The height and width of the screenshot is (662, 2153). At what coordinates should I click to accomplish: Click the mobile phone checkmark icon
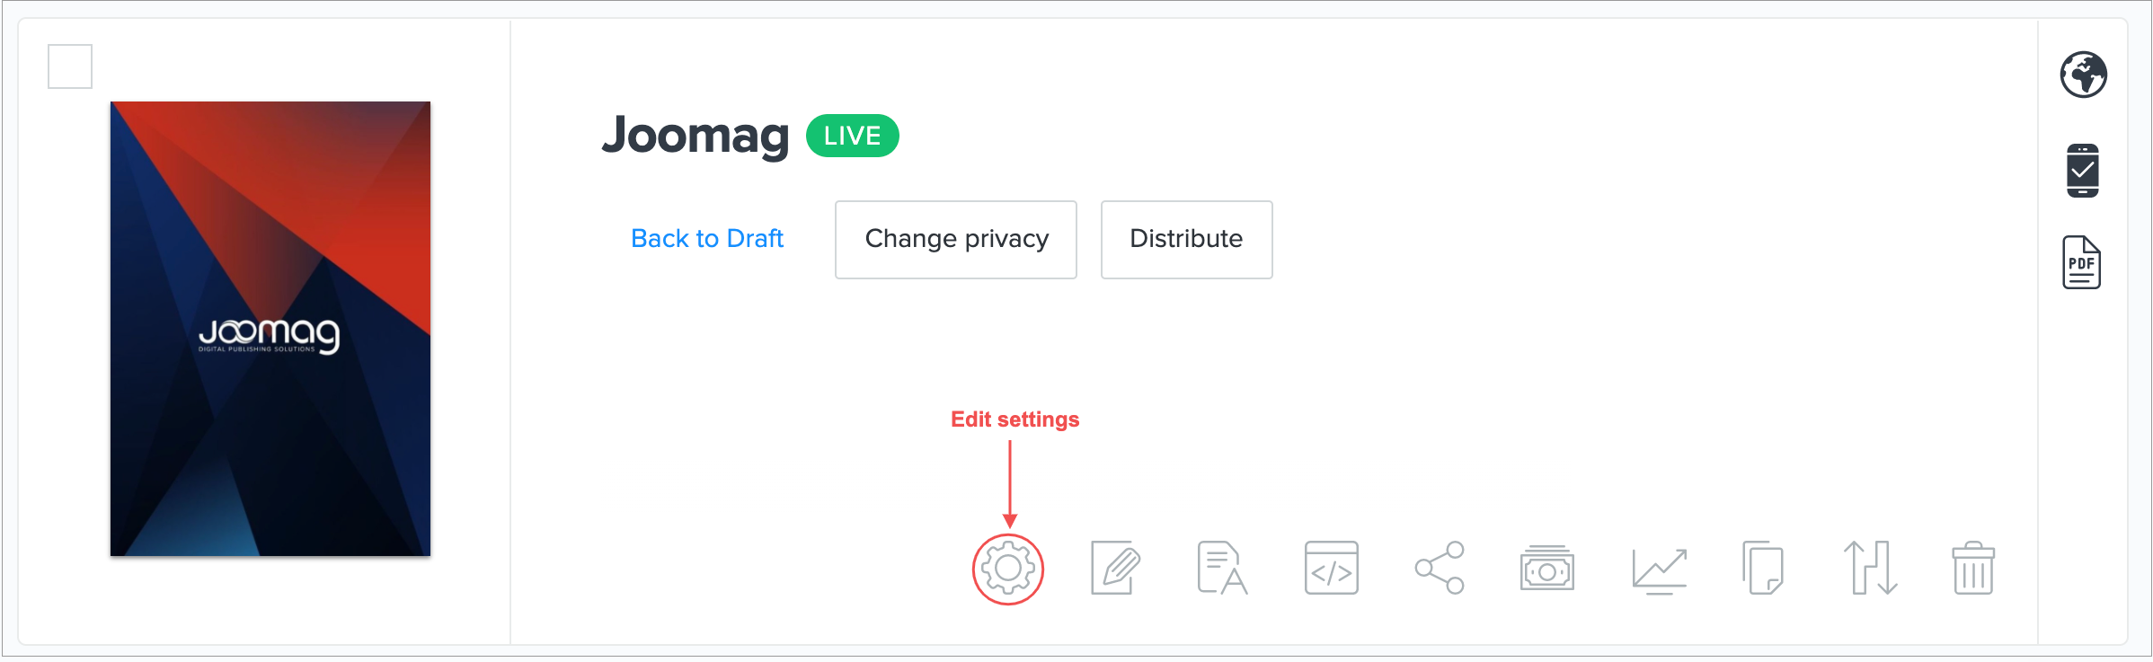coord(2082,170)
